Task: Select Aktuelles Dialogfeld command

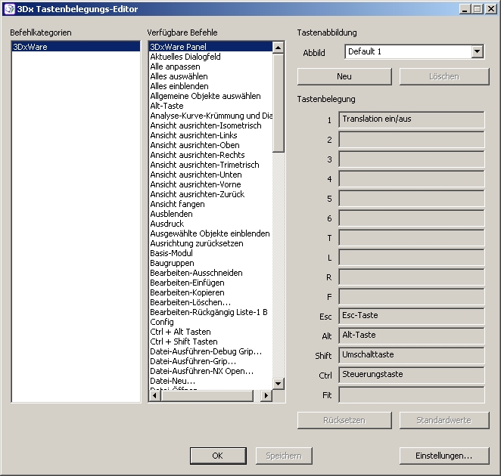Action: pos(210,57)
